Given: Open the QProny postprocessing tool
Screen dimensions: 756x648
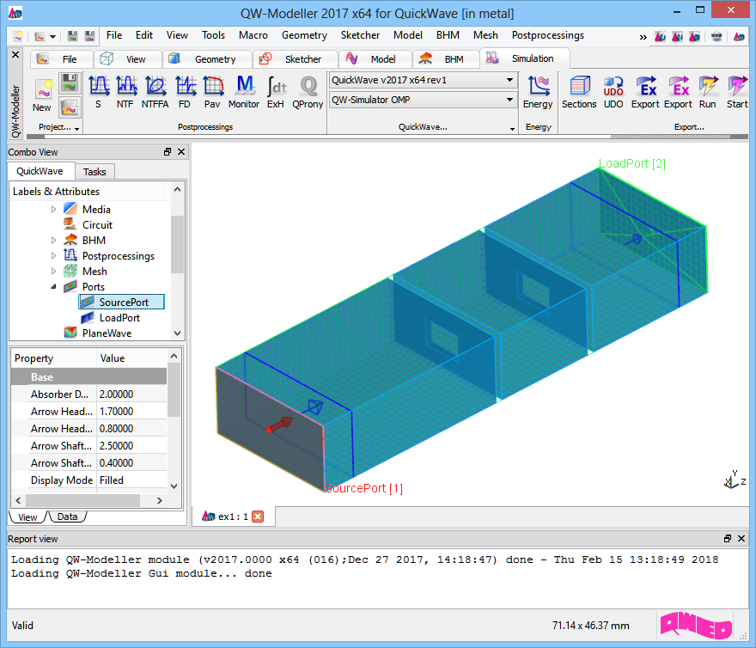Looking at the screenshot, I should [x=308, y=91].
